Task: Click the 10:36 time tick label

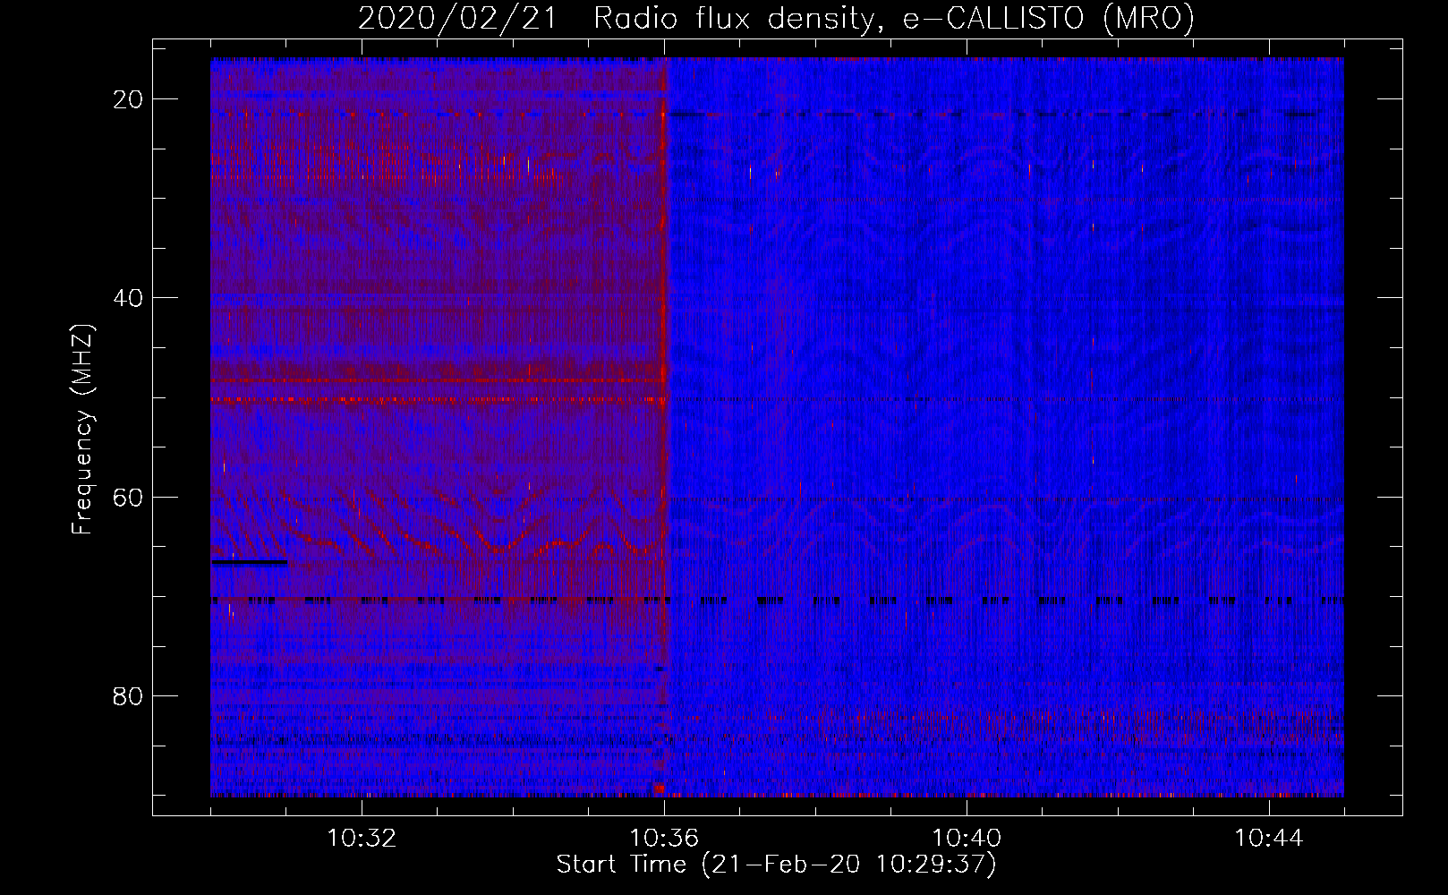Action: [x=664, y=839]
